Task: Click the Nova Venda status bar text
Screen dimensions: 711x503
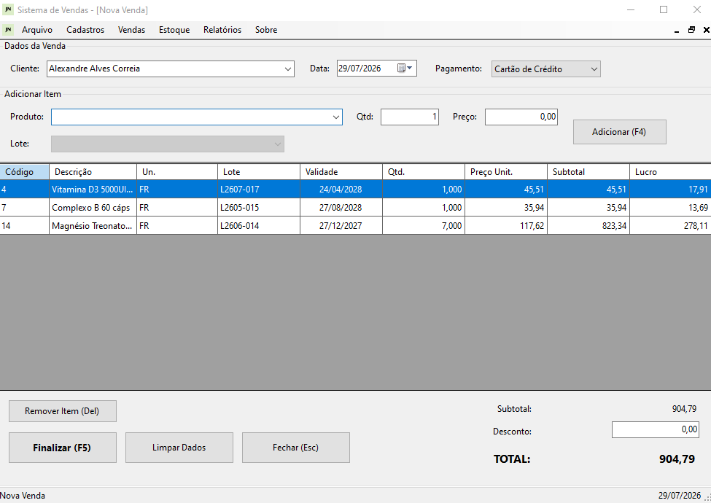Action: pyautogui.click(x=23, y=496)
